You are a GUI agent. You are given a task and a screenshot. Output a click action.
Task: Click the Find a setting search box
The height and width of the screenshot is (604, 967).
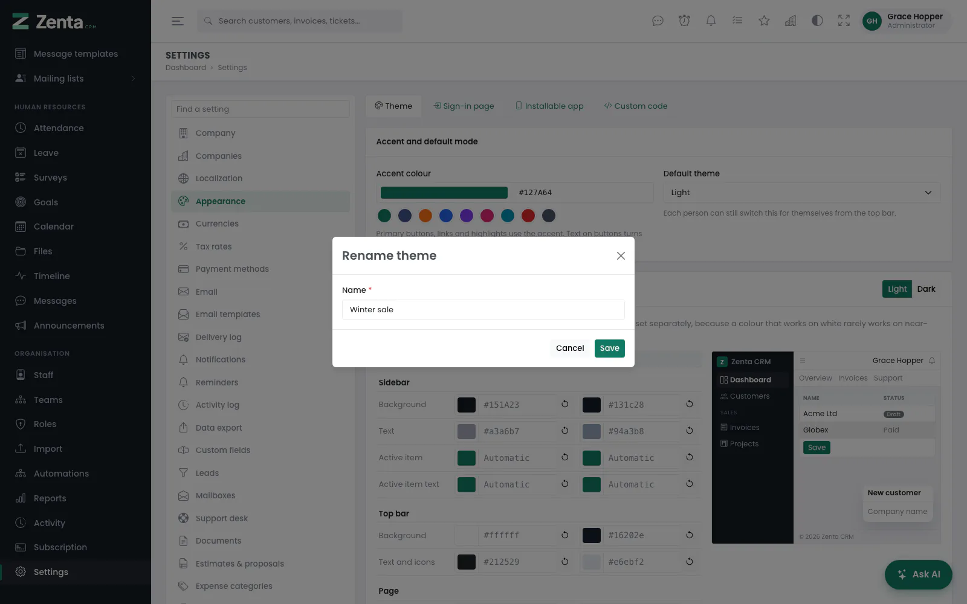[x=260, y=109]
